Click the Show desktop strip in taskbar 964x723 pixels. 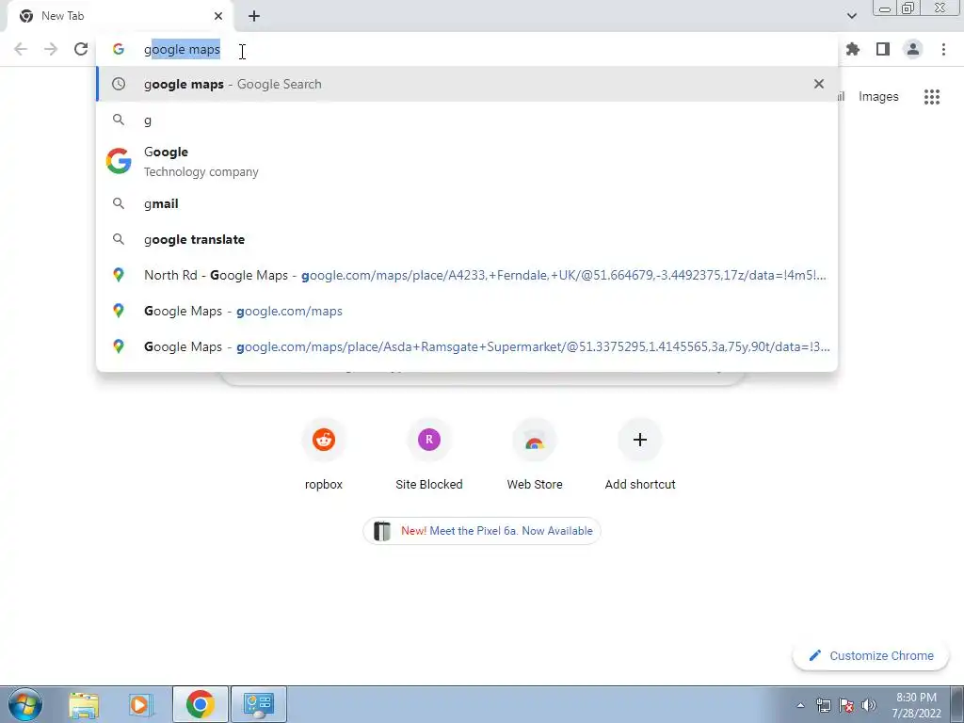pos(956,704)
